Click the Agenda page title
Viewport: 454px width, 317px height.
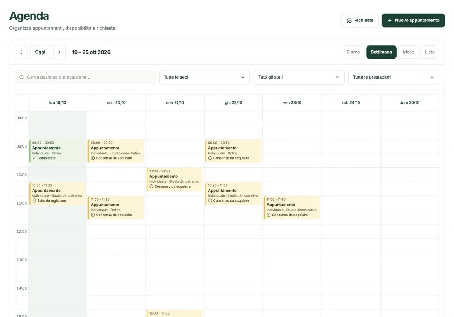pos(29,16)
